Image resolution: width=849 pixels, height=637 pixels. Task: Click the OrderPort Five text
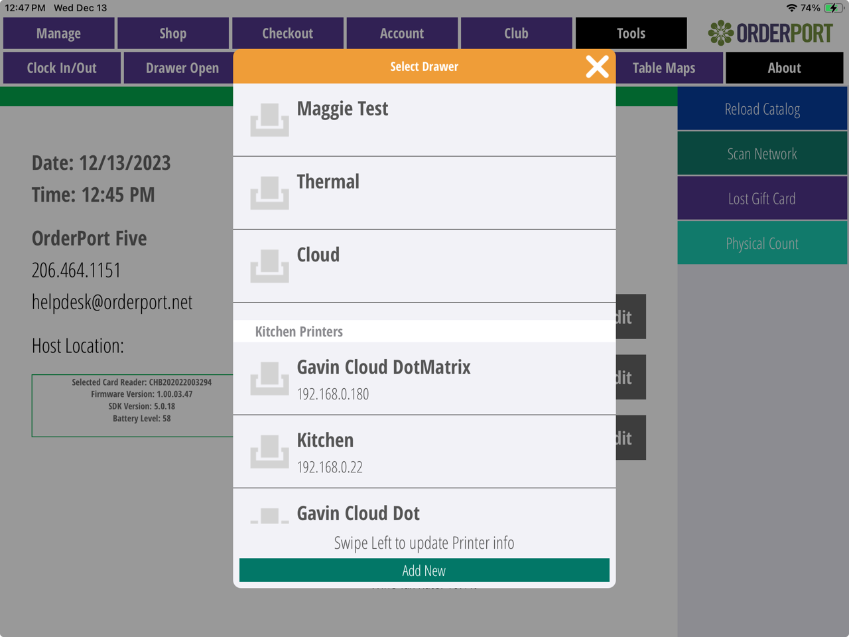coord(90,238)
